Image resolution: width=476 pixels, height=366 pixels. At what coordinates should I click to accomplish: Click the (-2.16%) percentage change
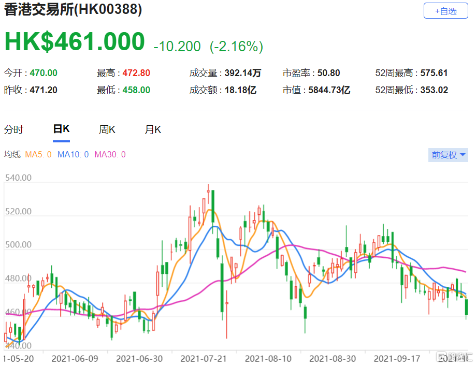click(x=237, y=47)
